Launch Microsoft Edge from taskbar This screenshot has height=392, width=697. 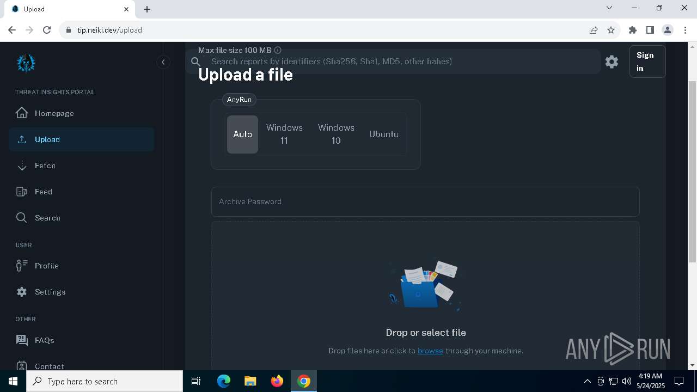coord(224,381)
